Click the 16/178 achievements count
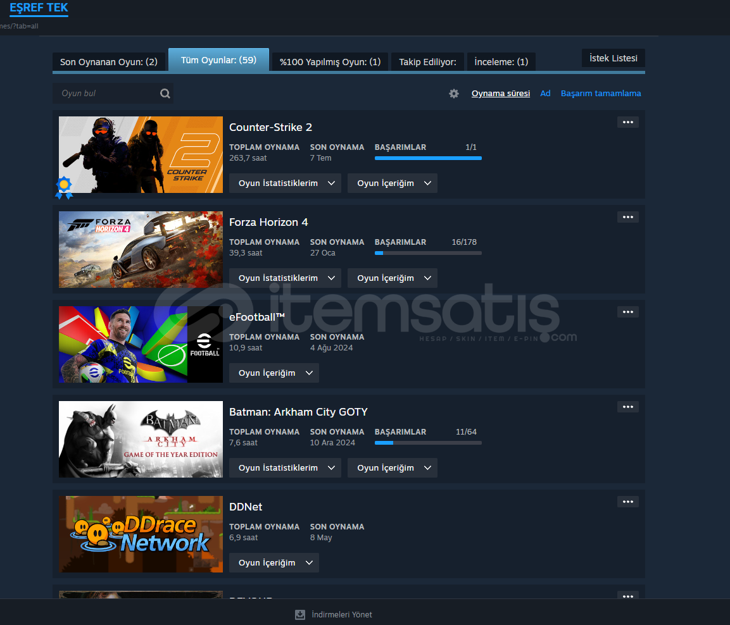The image size is (730, 625). 464,242
